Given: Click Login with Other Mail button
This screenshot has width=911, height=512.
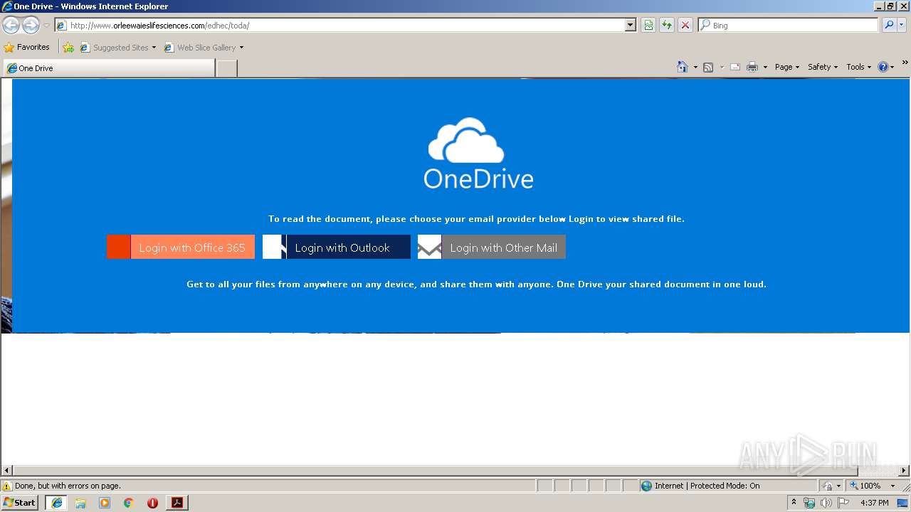Looking at the screenshot, I should (x=492, y=247).
